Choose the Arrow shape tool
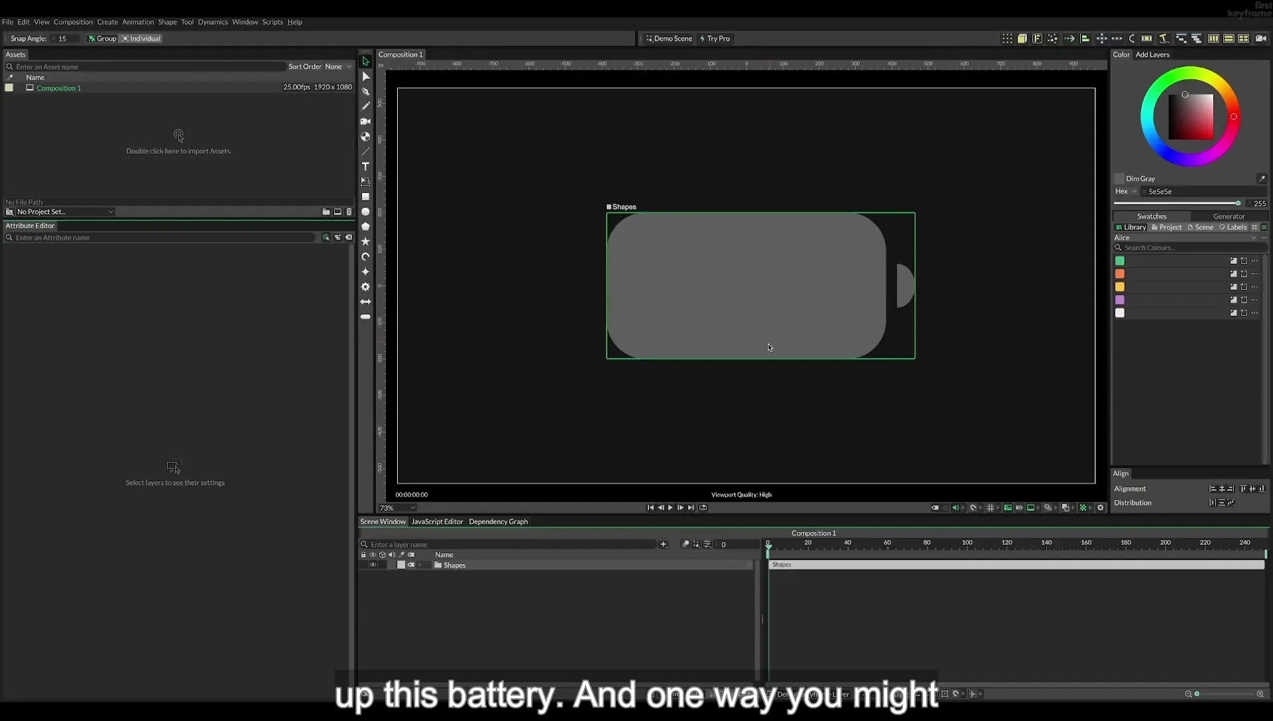The width and height of the screenshot is (1273, 721). 365,302
